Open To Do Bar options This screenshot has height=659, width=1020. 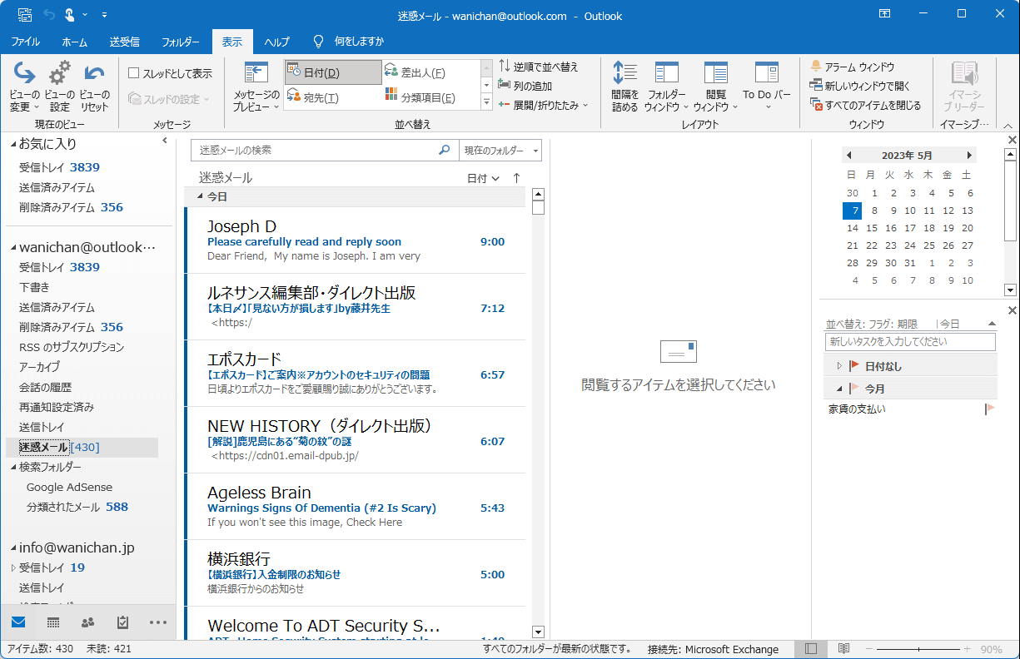point(767,87)
